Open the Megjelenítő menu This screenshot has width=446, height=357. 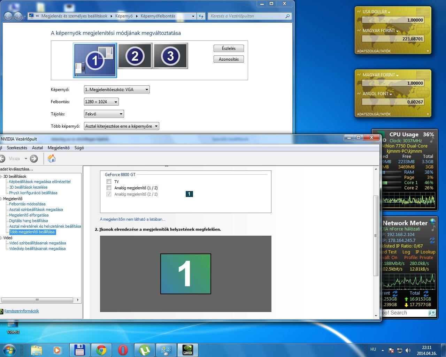[x=59, y=148]
